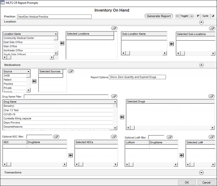
Task: Click the Drug Name column header
Action: [x=58, y=102]
